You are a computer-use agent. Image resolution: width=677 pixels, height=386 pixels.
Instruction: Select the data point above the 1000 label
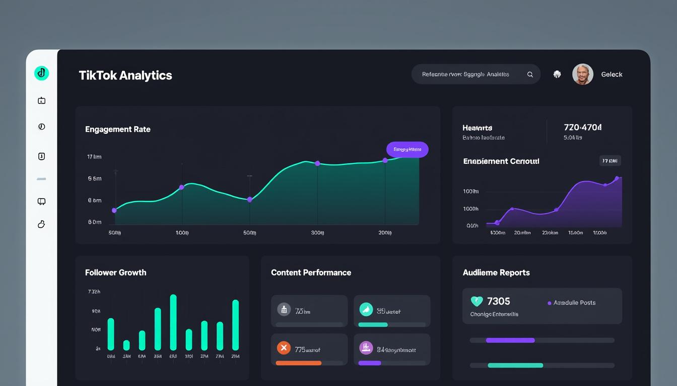pyautogui.click(x=181, y=187)
